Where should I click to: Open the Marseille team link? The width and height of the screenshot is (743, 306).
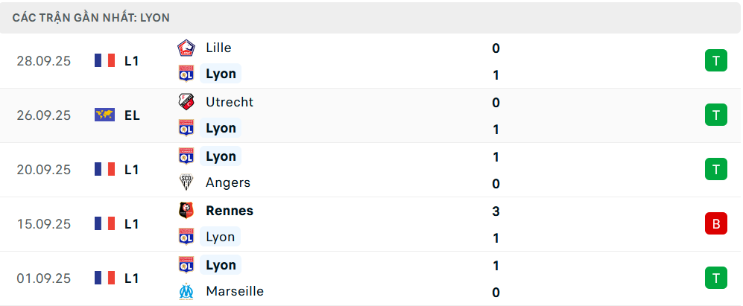tap(234, 291)
